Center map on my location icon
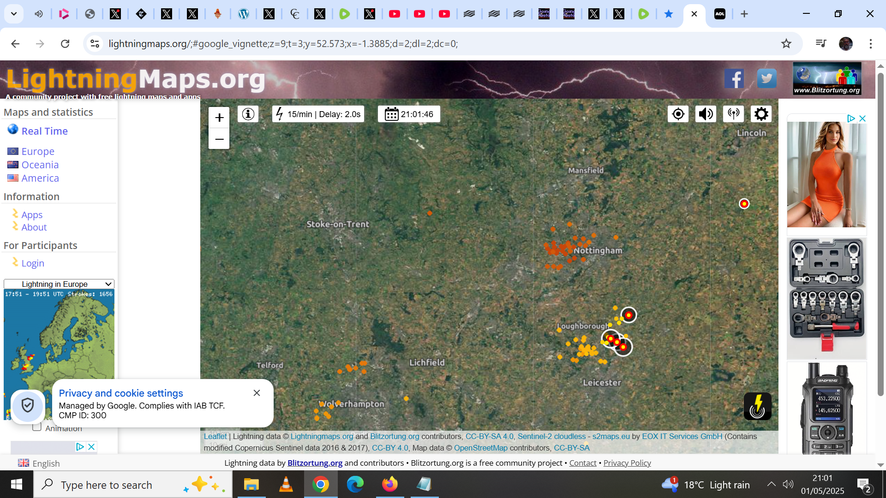Viewport: 886px width, 498px height. click(x=678, y=114)
